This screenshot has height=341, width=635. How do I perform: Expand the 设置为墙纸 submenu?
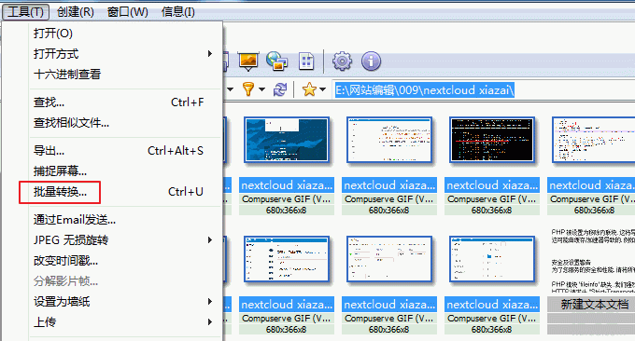click(121, 302)
